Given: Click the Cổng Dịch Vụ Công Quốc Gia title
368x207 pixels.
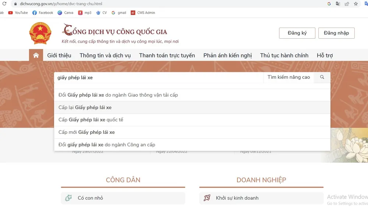Looking at the screenshot, I should (114, 30).
